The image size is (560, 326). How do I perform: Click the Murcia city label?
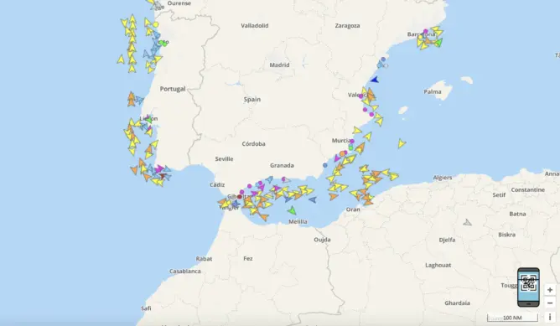coord(341,141)
